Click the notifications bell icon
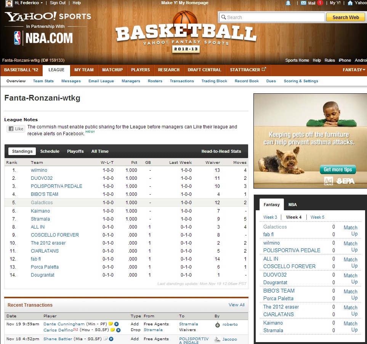The width and height of the screenshot is (367, 344). click(x=288, y=3)
